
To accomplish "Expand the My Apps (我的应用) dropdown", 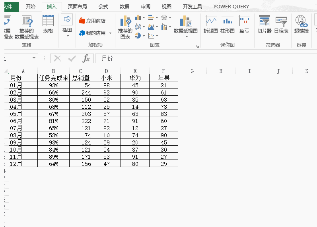I will (110, 33).
